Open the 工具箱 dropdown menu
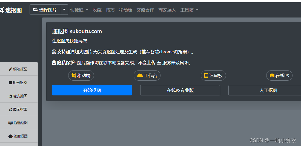Image resolution: width=301 pixels, height=146 pixels. point(189,10)
